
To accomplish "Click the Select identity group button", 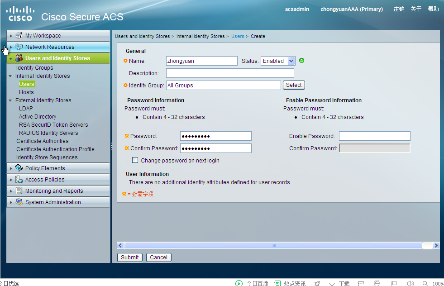I will point(294,85).
